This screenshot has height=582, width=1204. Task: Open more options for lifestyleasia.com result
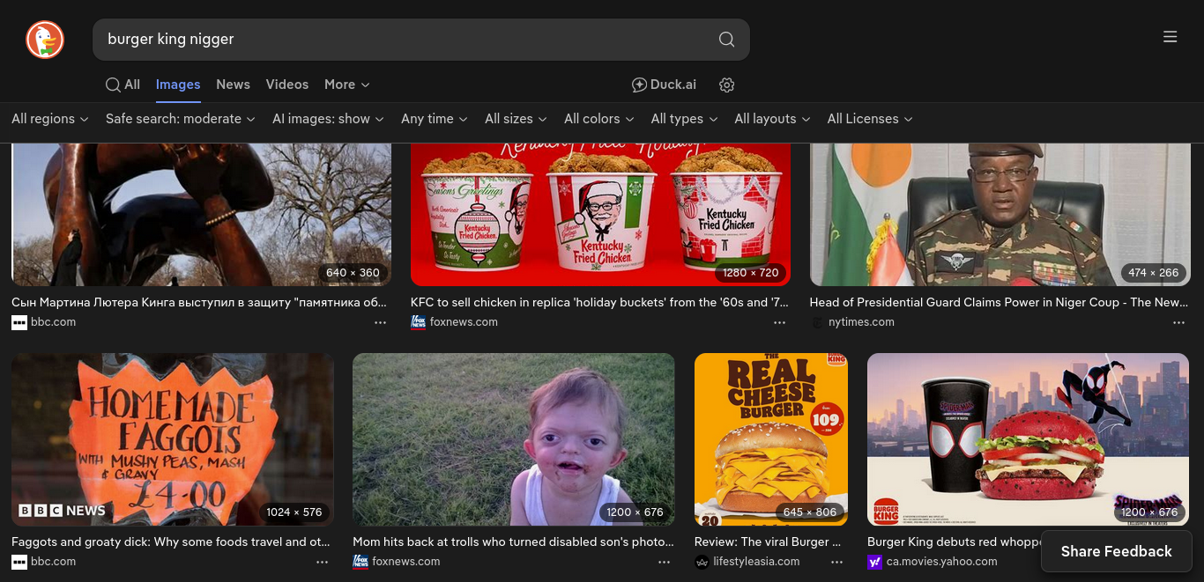click(x=836, y=563)
